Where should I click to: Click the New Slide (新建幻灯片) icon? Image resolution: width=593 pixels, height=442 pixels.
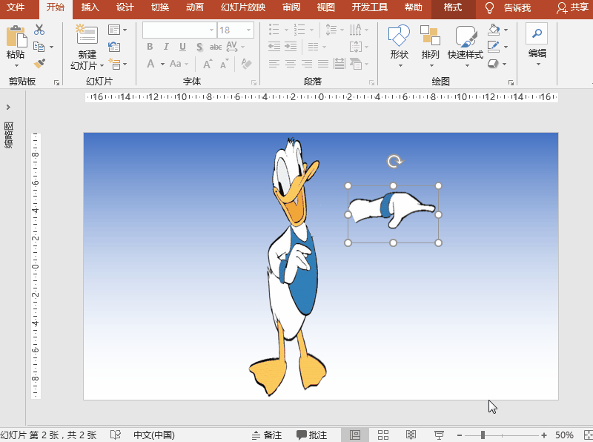click(x=87, y=35)
